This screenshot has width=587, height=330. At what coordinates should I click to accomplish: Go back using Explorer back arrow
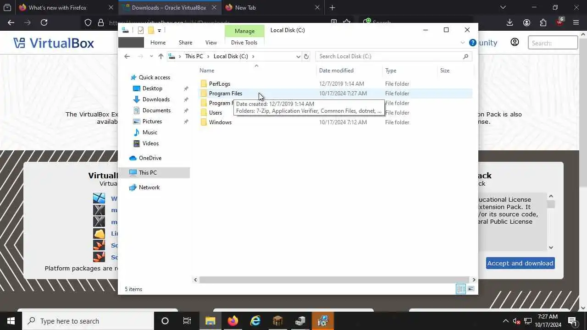[x=127, y=56]
